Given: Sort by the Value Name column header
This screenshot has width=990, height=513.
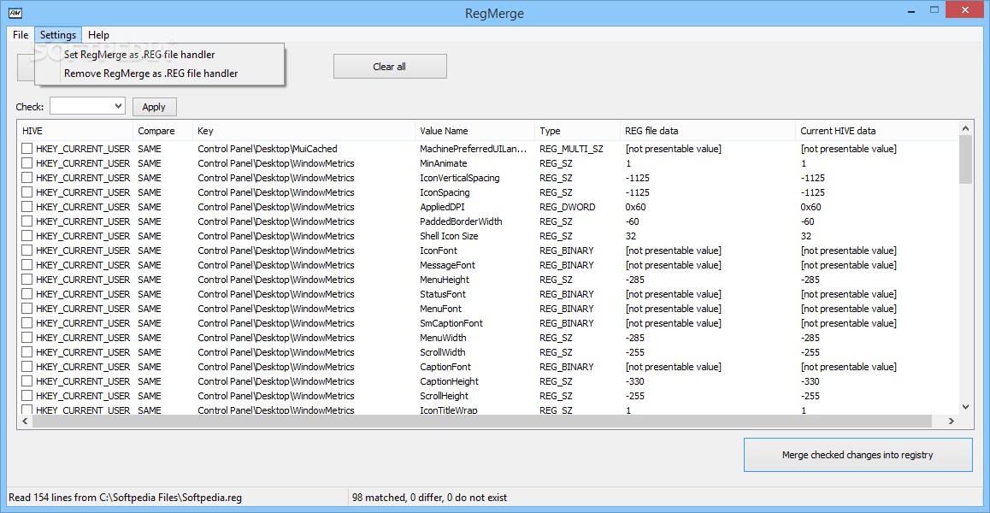Looking at the screenshot, I should point(474,131).
